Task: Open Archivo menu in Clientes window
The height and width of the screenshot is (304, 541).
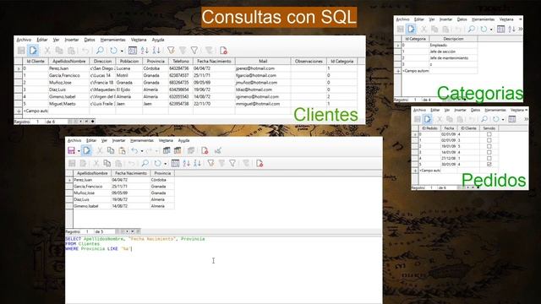Action: 24,40
